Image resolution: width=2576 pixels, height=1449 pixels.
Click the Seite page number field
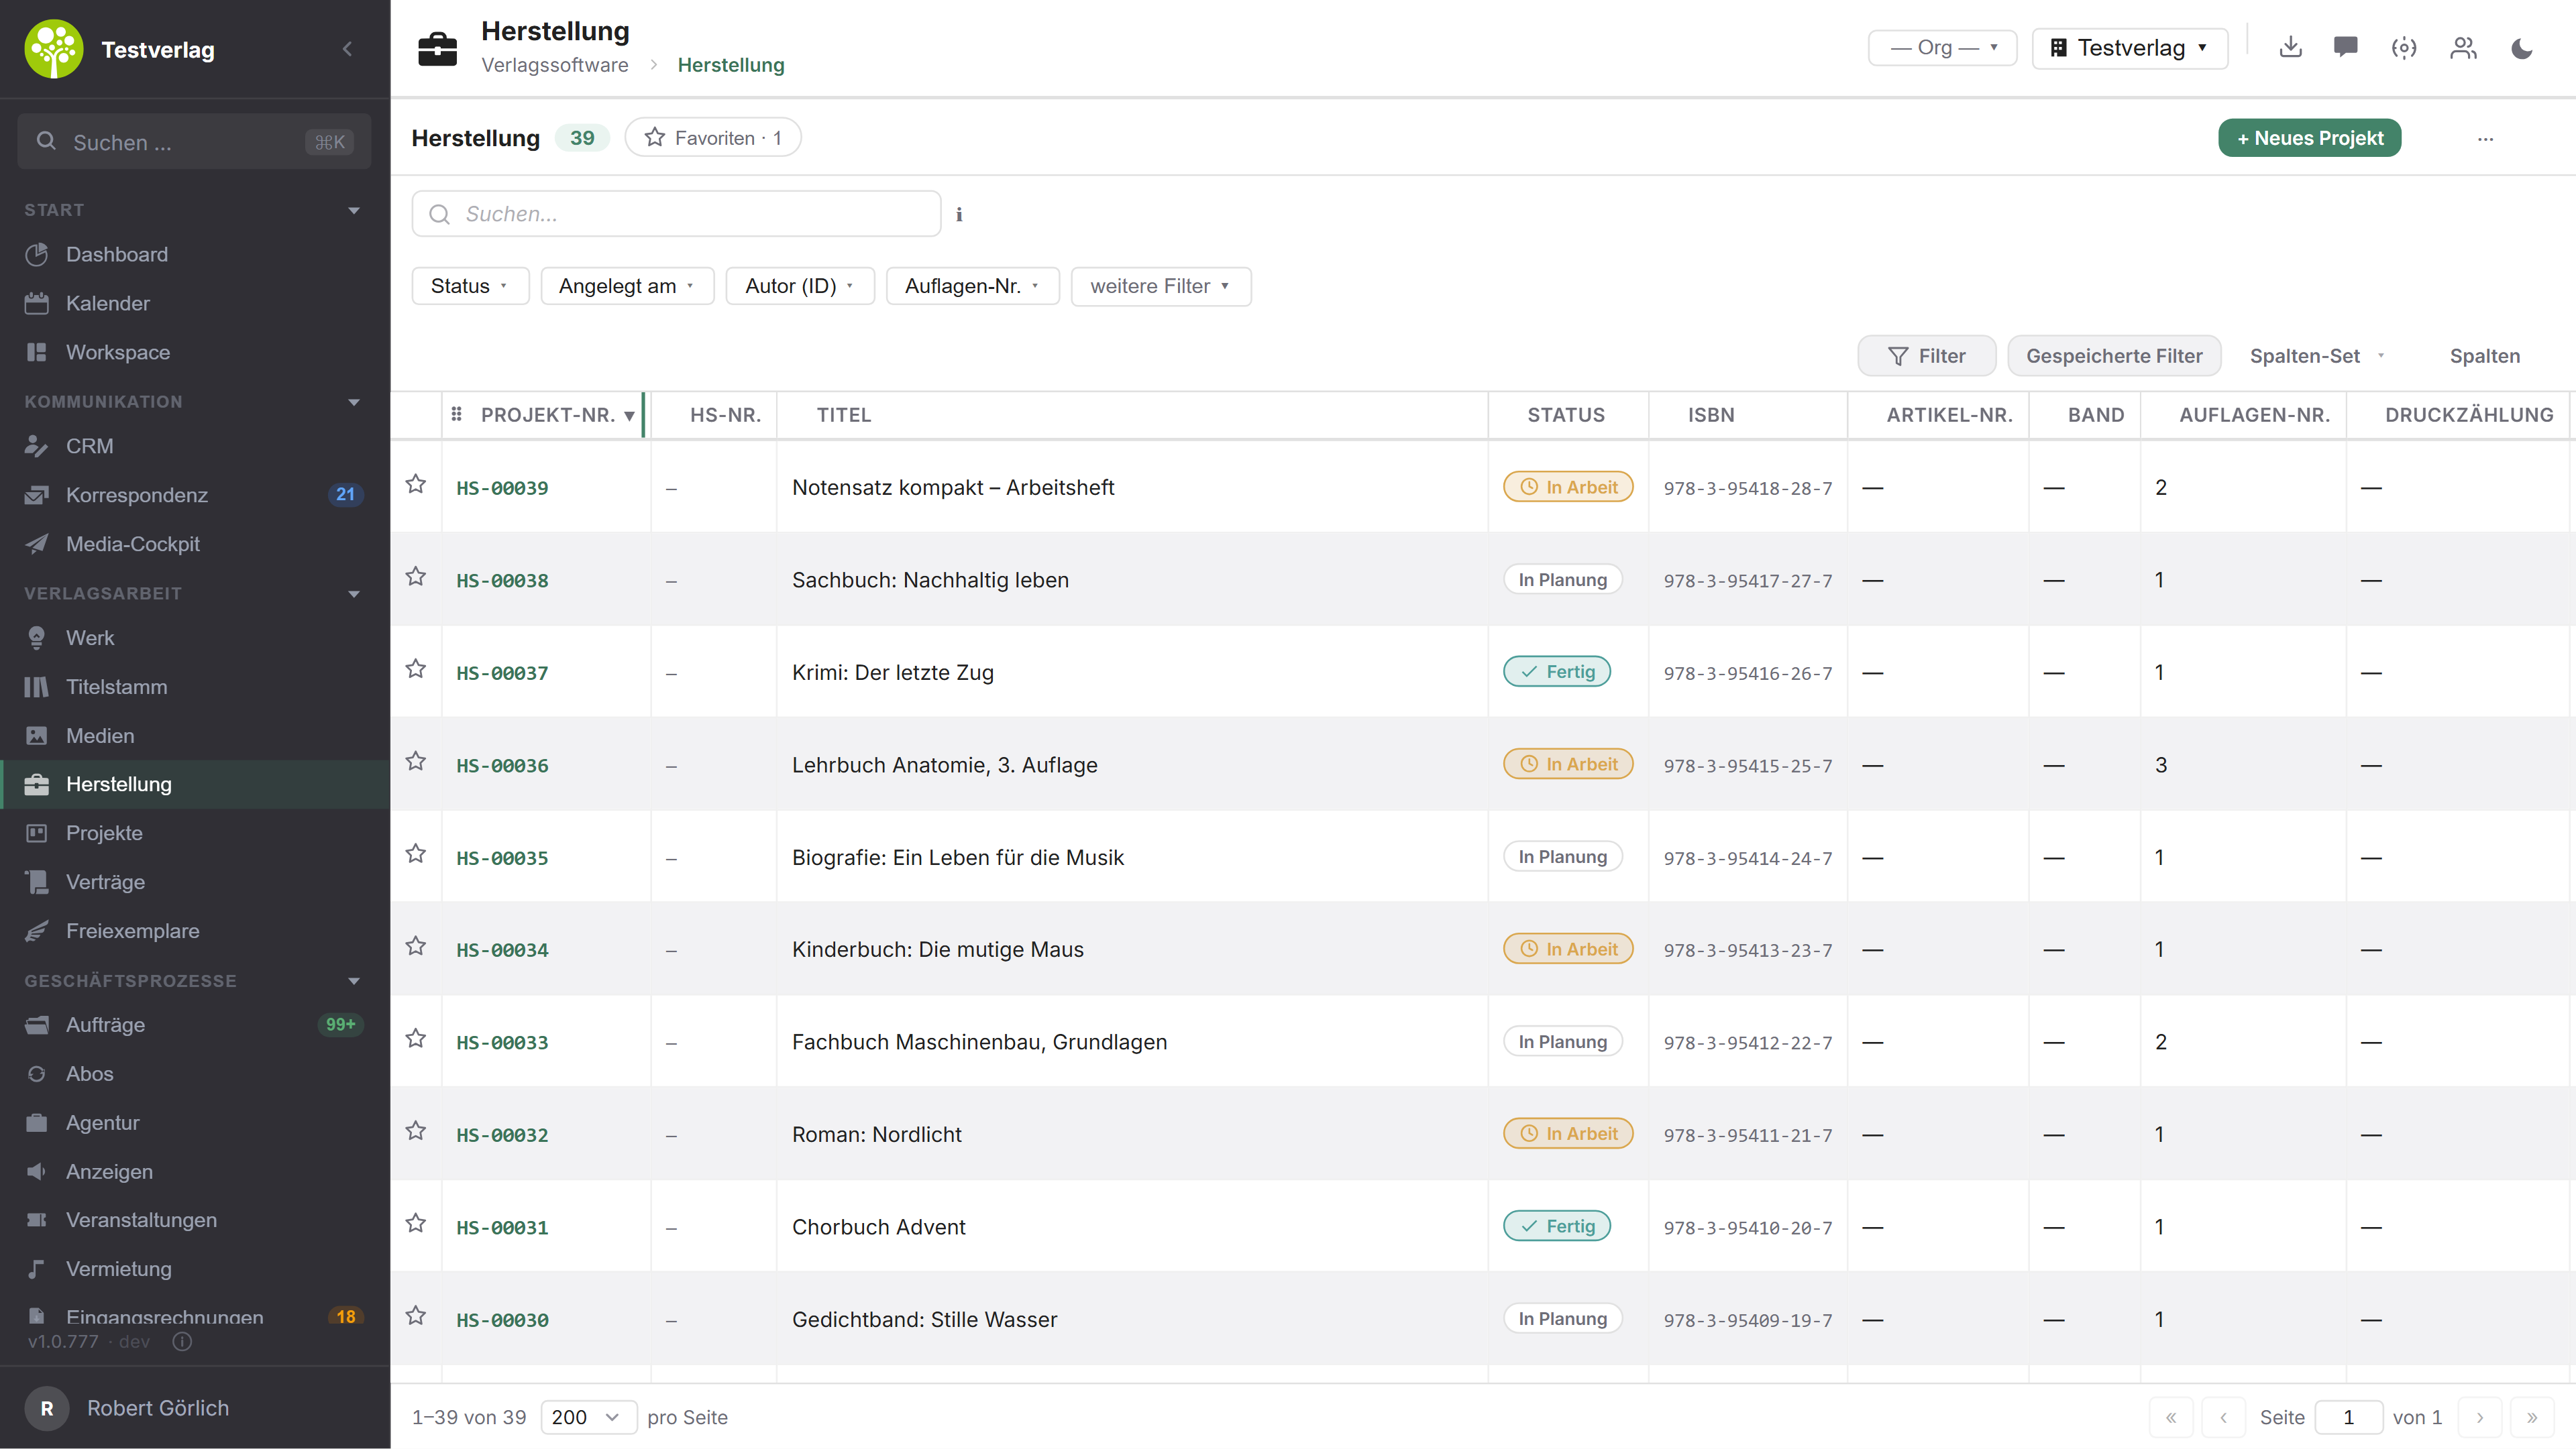(x=2348, y=1417)
